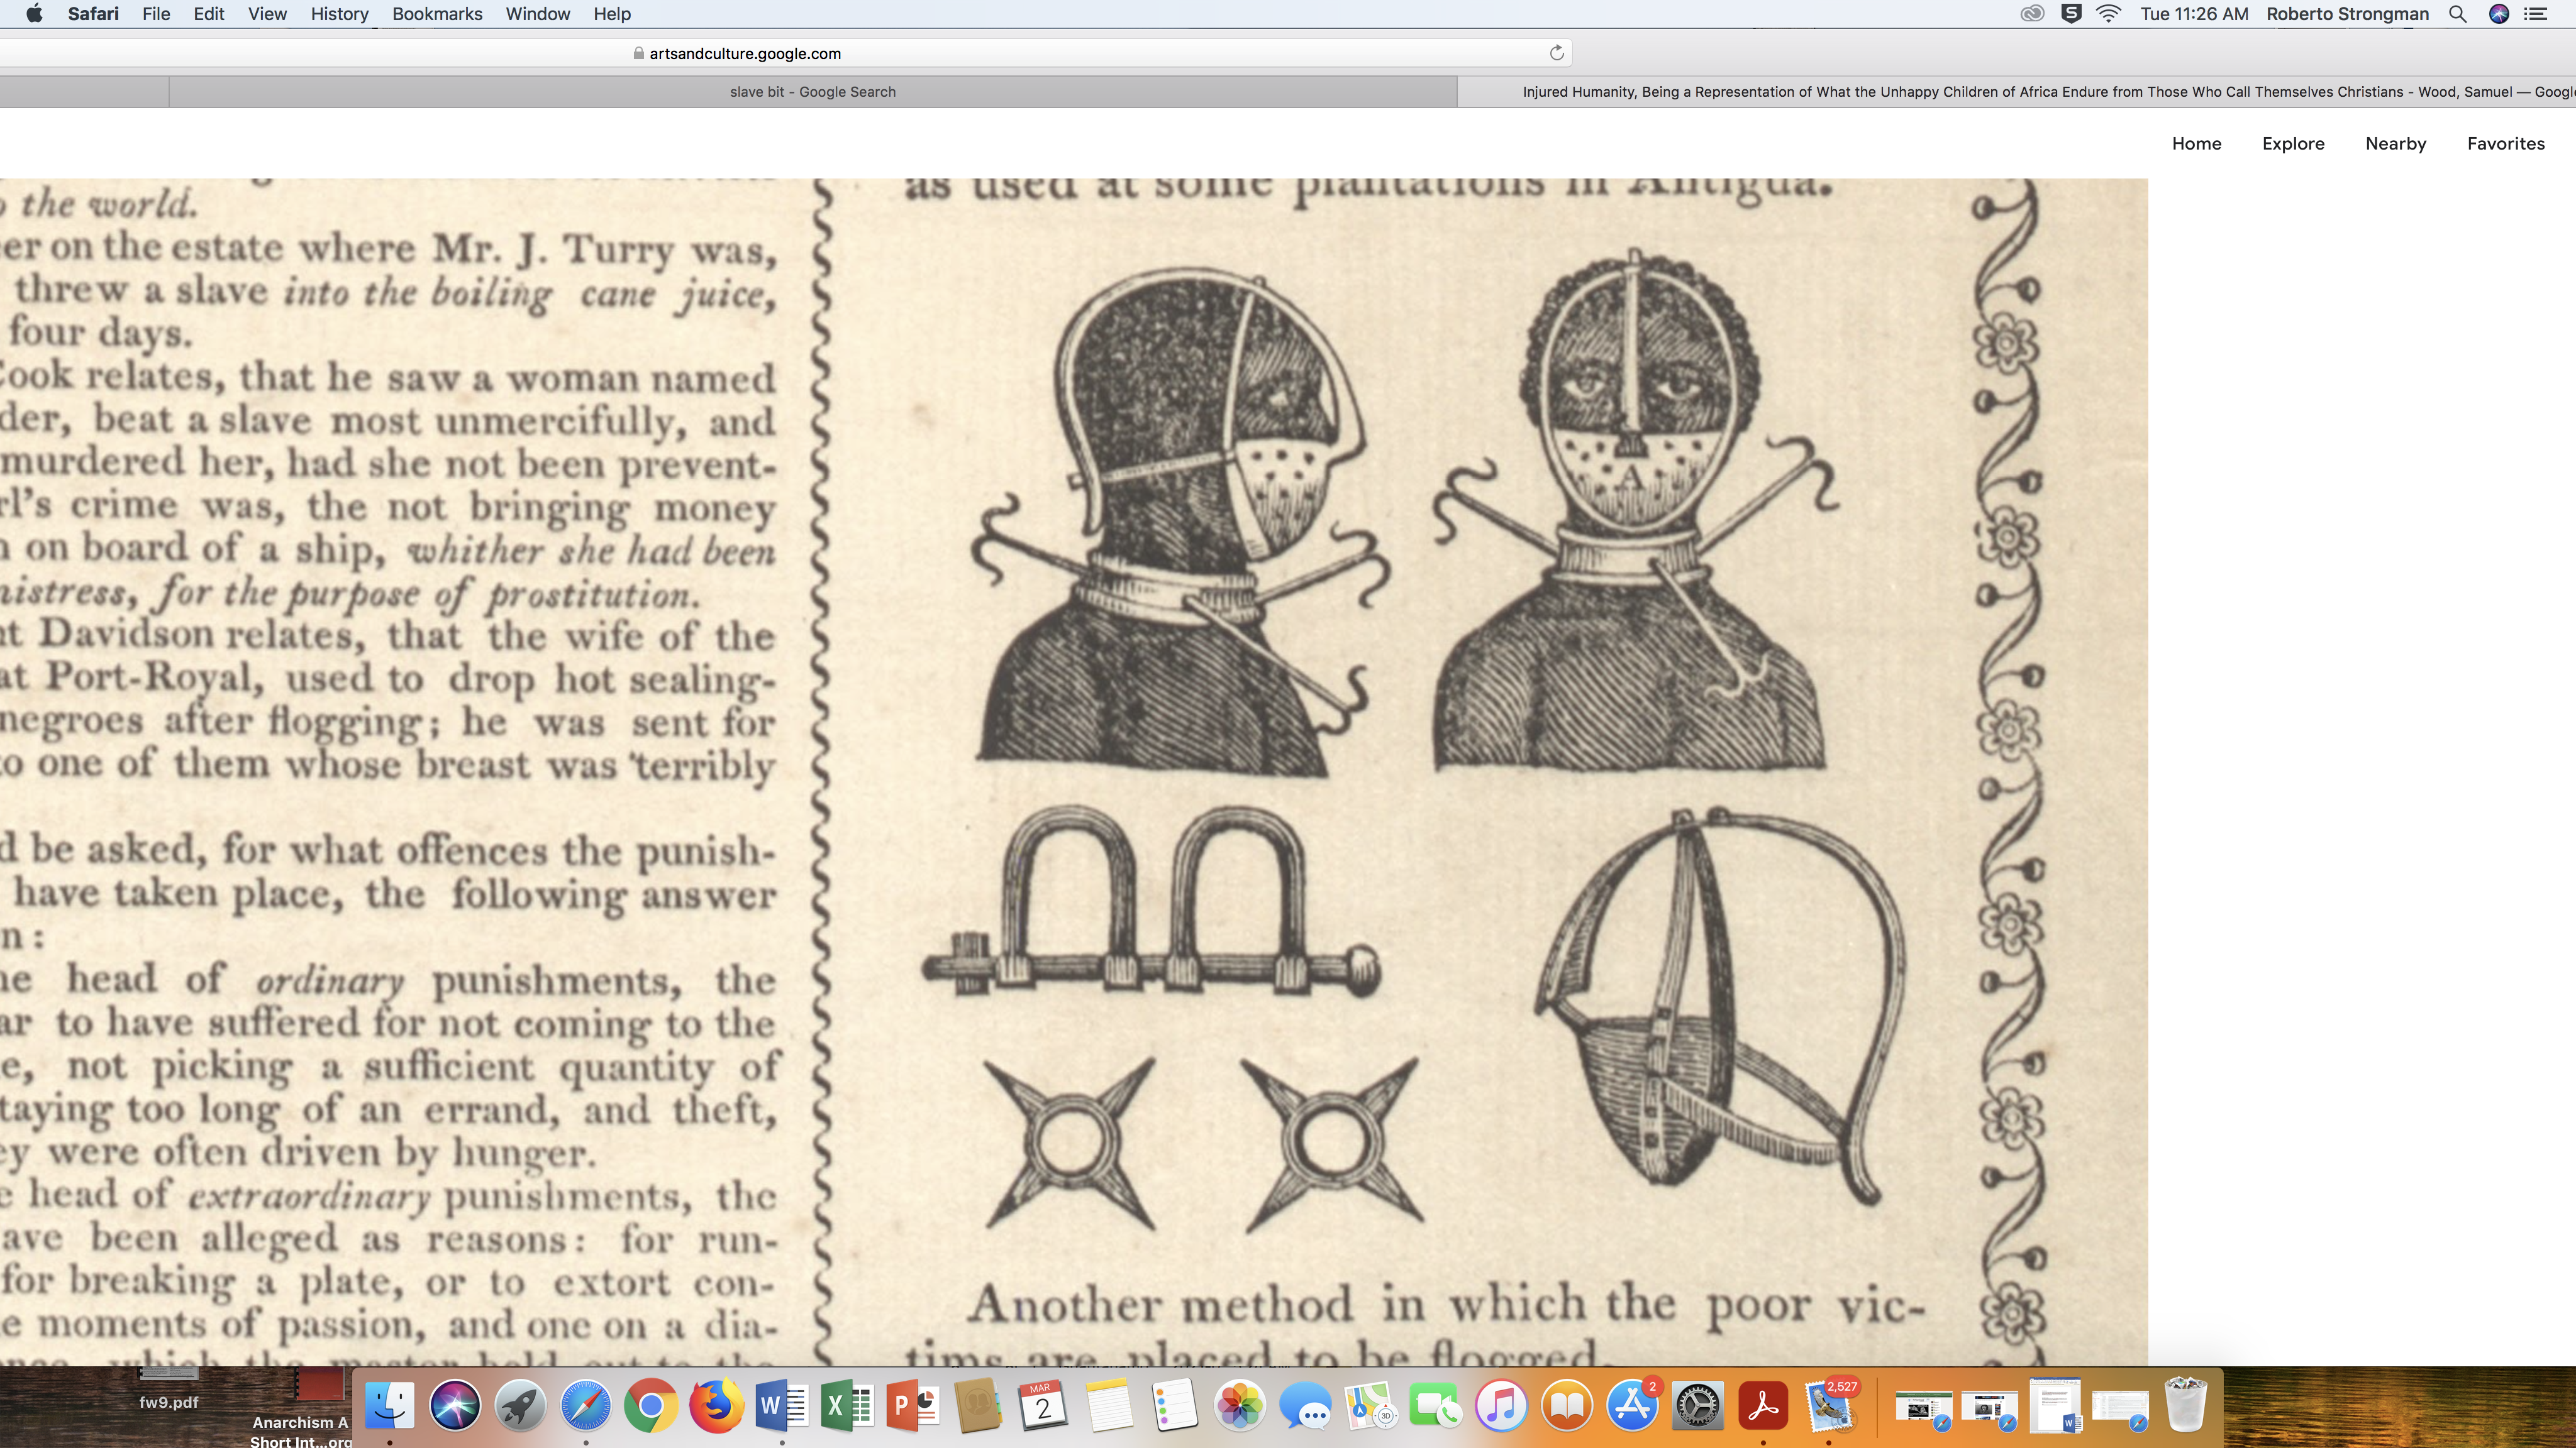Open the History menu

339,14
